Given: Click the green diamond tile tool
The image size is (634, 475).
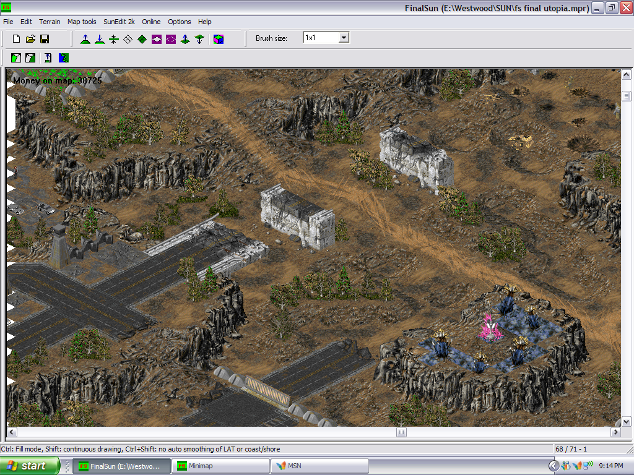Looking at the screenshot, I should tap(142, 39).
